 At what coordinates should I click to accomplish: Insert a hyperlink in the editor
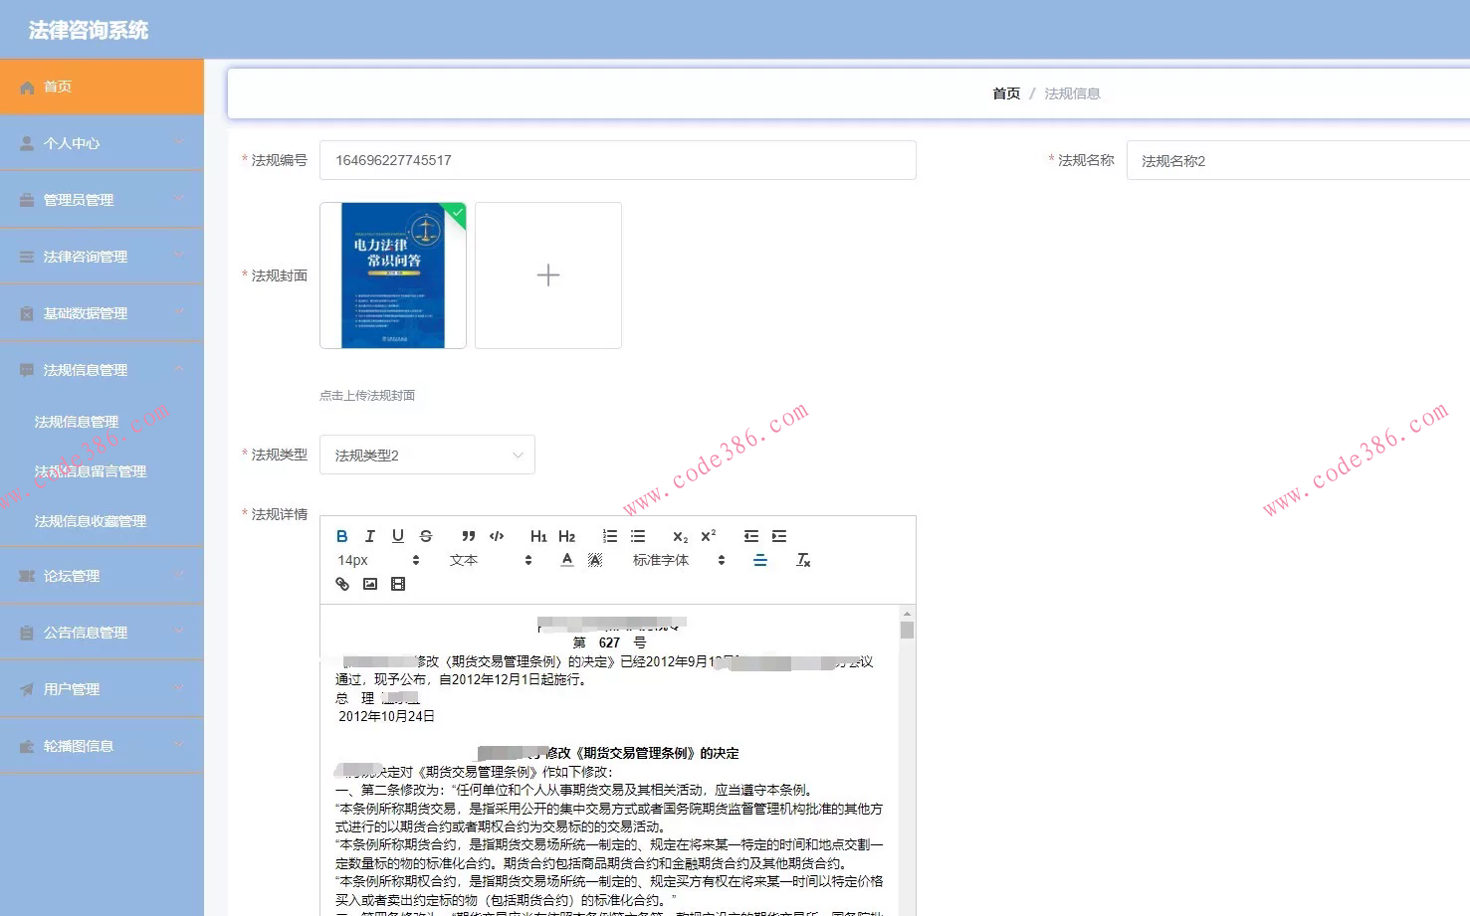[341, 584]
